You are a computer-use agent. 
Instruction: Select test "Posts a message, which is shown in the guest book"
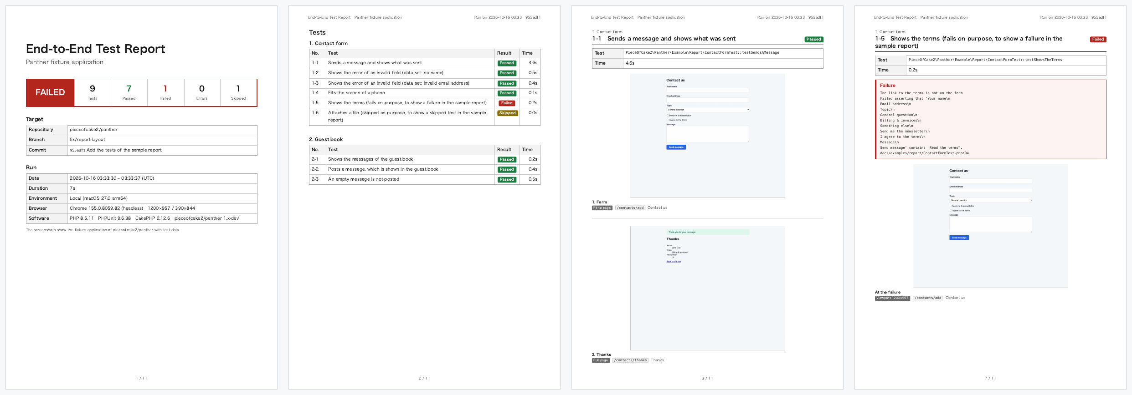click(x=383, y=169)
